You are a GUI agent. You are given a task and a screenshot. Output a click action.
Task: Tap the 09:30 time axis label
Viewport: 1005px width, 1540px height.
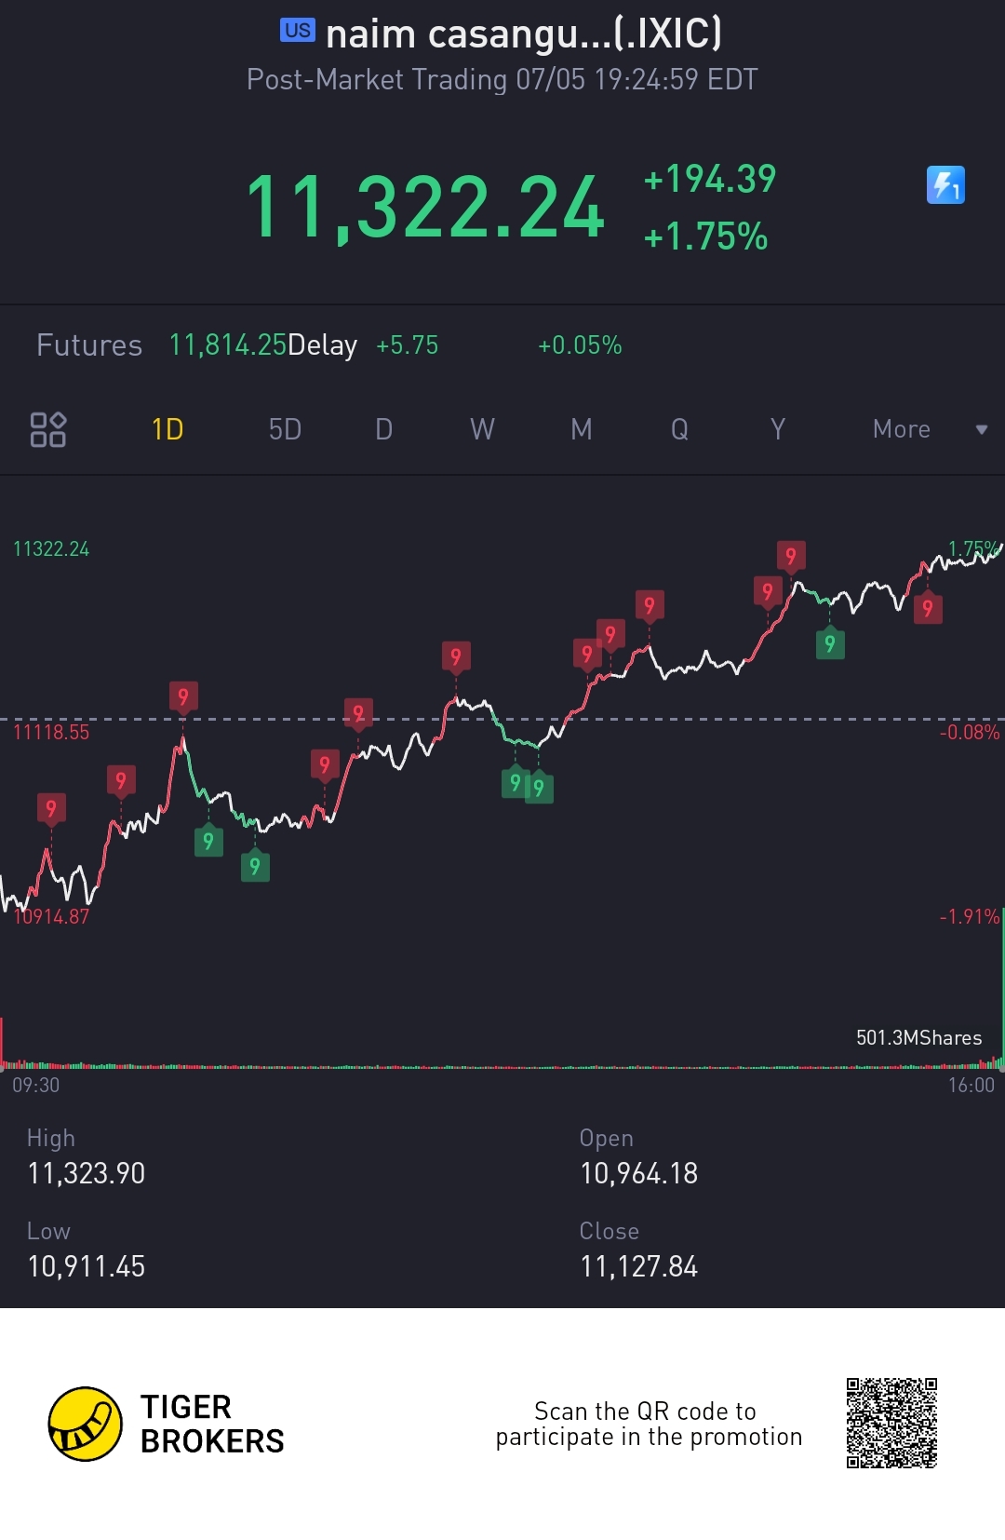(x=36, y=1086)
